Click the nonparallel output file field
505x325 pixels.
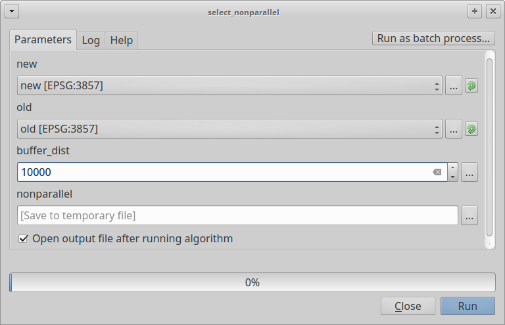237,215
